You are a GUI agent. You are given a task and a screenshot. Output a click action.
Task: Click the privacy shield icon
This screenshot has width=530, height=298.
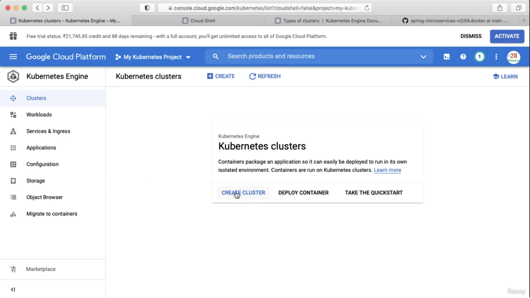[x=147, y=8]
